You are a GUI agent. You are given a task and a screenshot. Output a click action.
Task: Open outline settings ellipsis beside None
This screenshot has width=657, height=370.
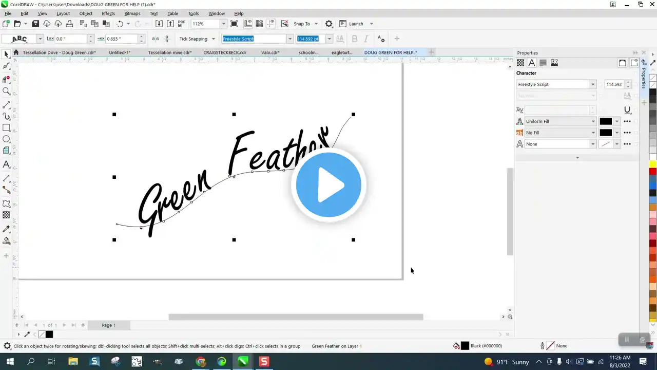click(627, 144)
